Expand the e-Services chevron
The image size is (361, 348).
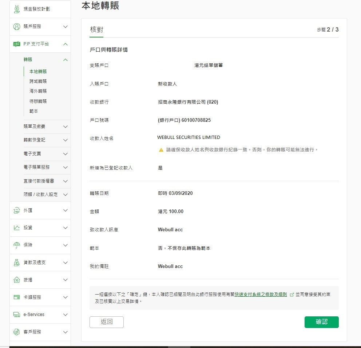pyautogui.click(x=66, y=315)
